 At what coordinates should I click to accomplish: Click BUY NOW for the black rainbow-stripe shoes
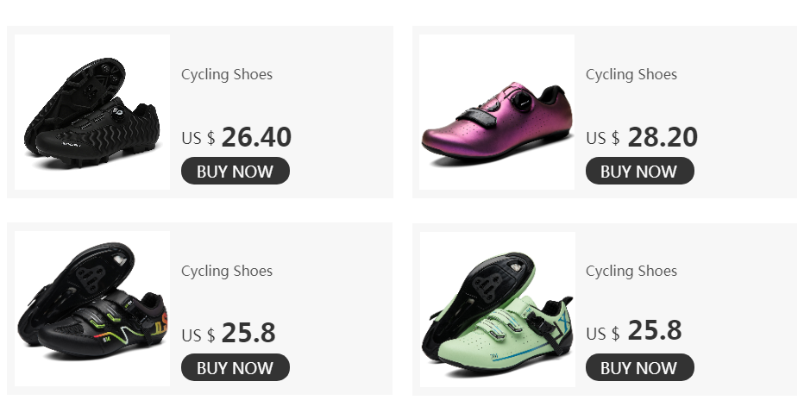(x=236, y=367)
